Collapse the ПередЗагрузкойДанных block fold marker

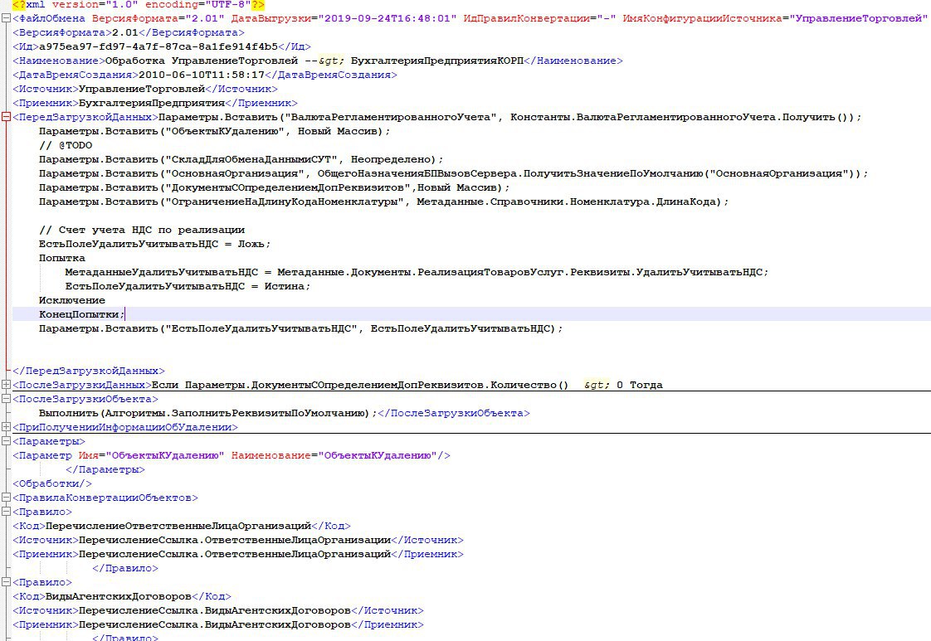6,117
